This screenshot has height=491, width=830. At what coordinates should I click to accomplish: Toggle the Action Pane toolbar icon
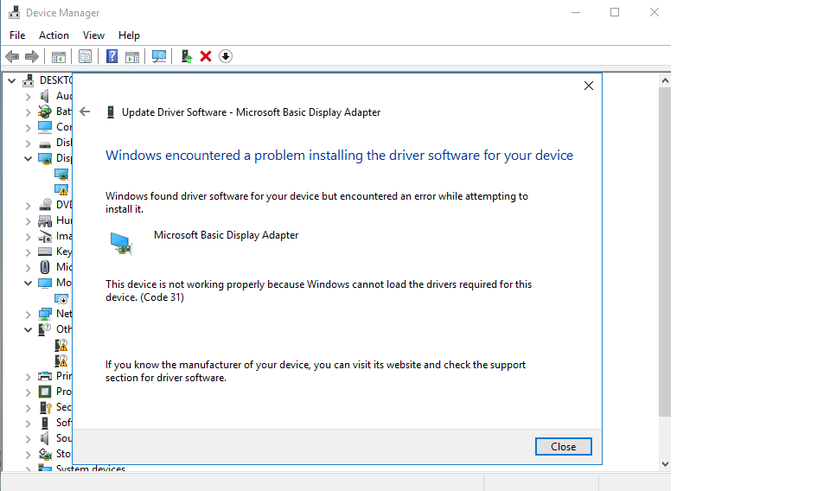[132, 56]
